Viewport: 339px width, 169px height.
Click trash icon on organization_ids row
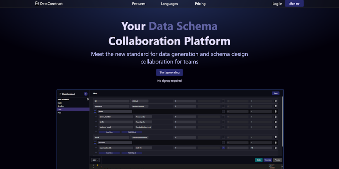275,148
